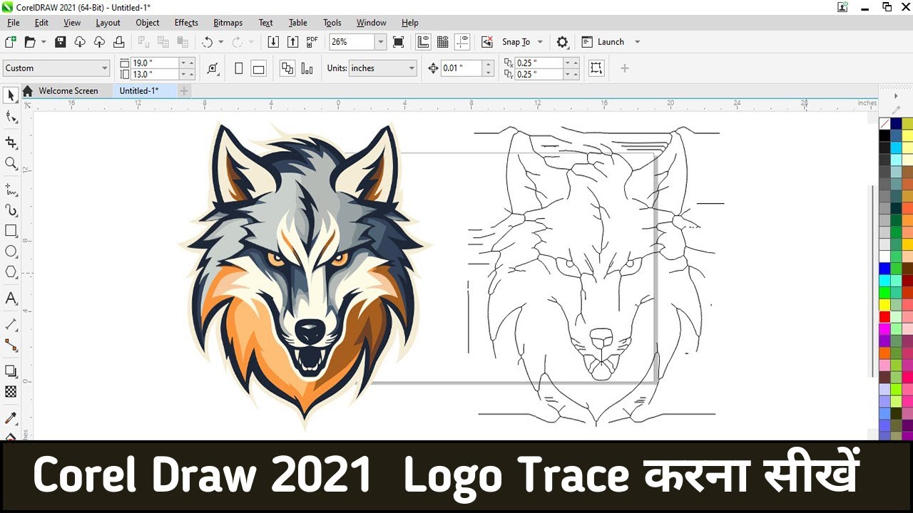
Task: Select the Polygon tool
Action: pyautogui.click(x=11, y=272)
